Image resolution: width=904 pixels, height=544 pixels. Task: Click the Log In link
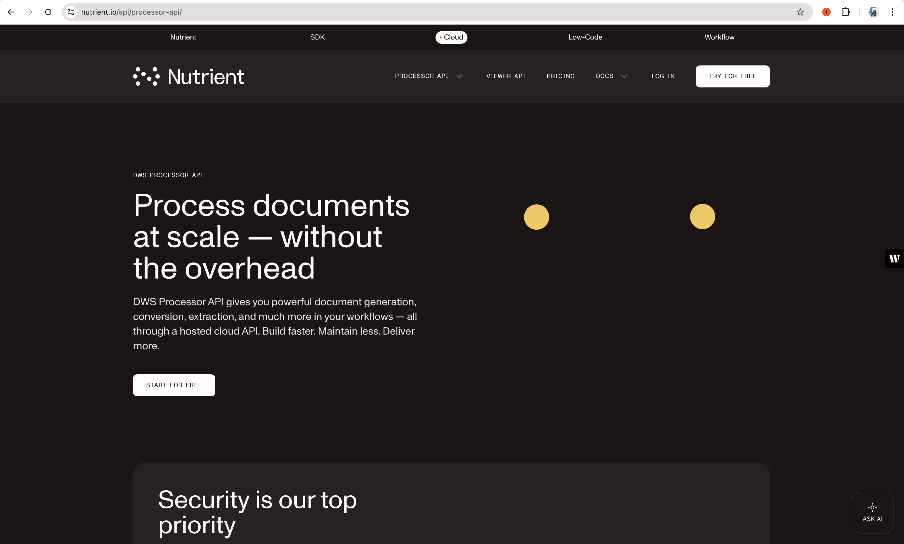click(x=663, y=76)
